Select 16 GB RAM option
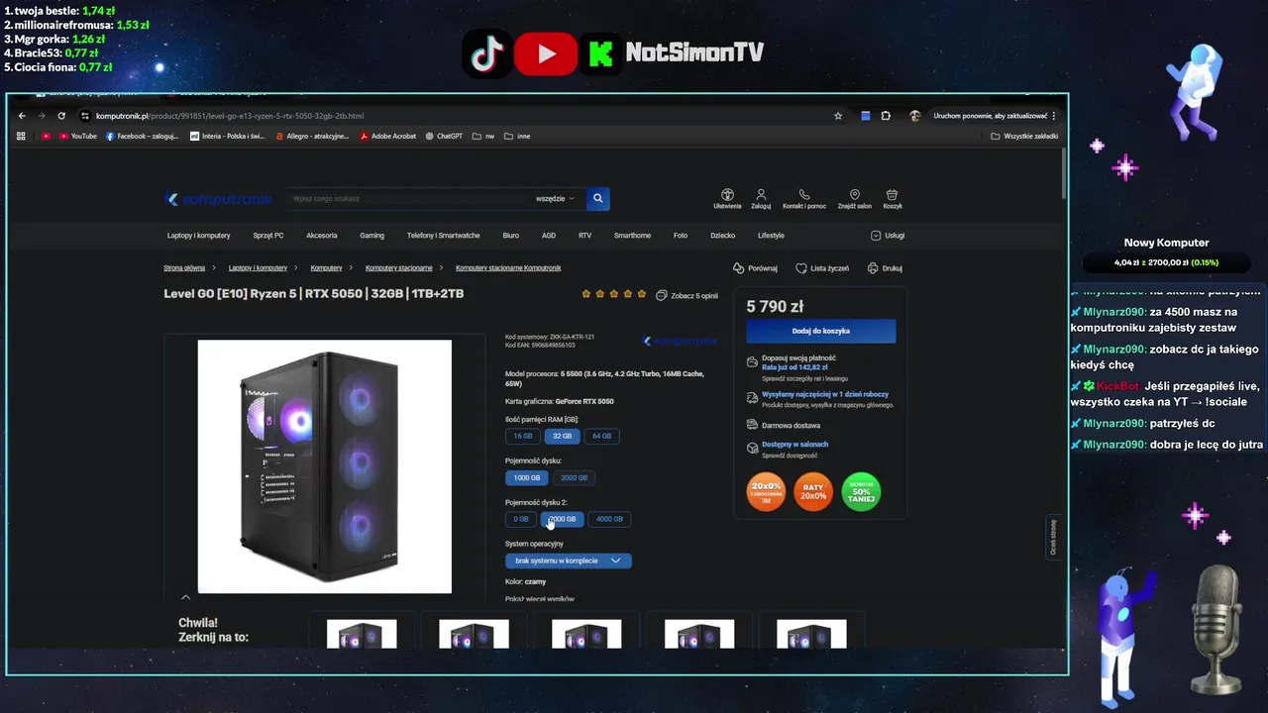This screenshot has width=1268, height=713. coord(523,436)
